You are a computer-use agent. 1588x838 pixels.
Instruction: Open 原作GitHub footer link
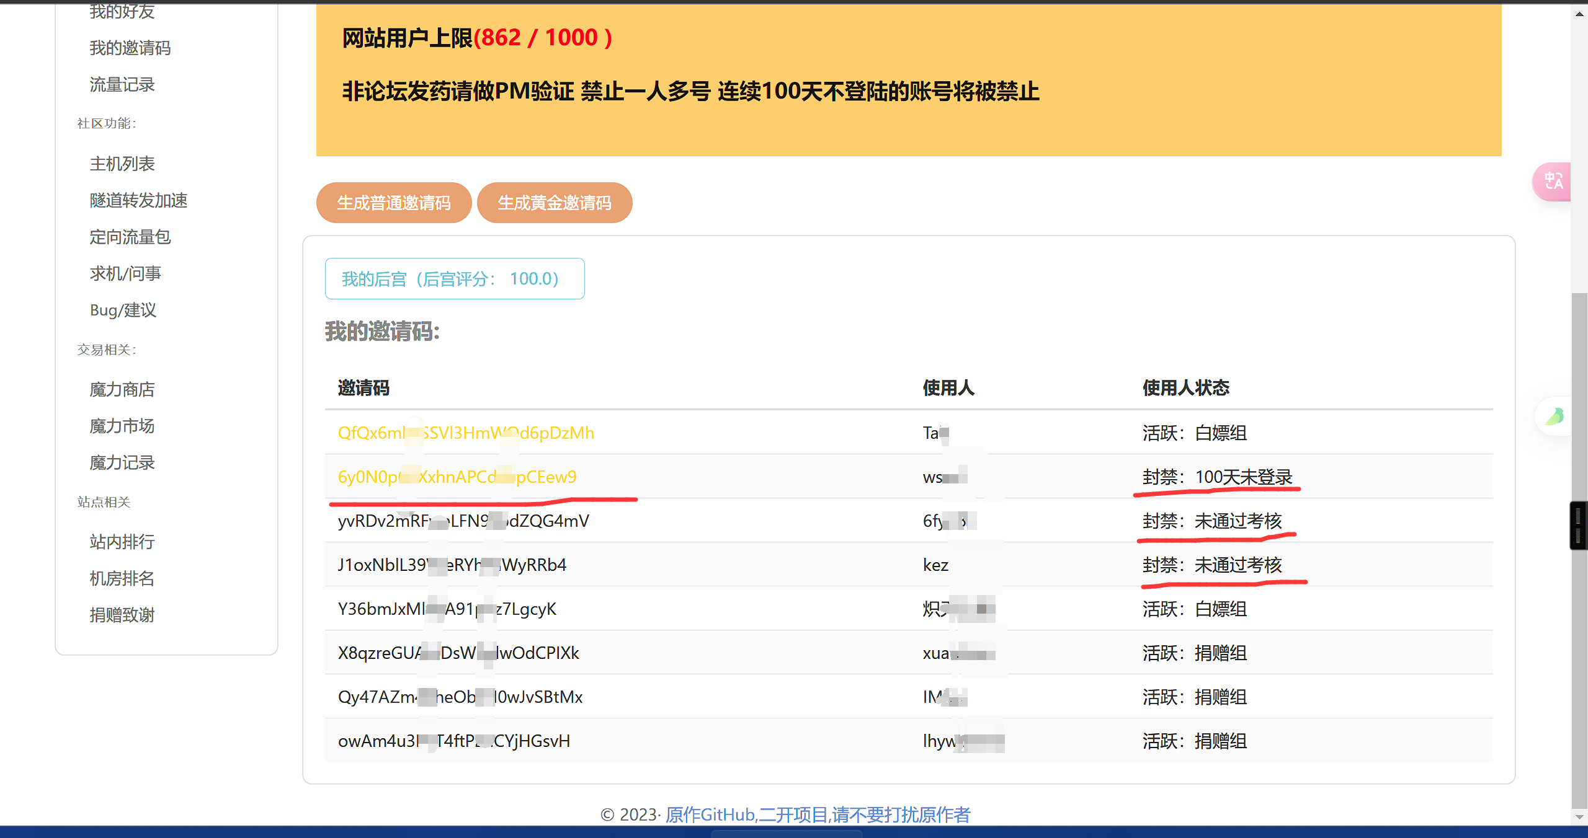click(818, 814)
